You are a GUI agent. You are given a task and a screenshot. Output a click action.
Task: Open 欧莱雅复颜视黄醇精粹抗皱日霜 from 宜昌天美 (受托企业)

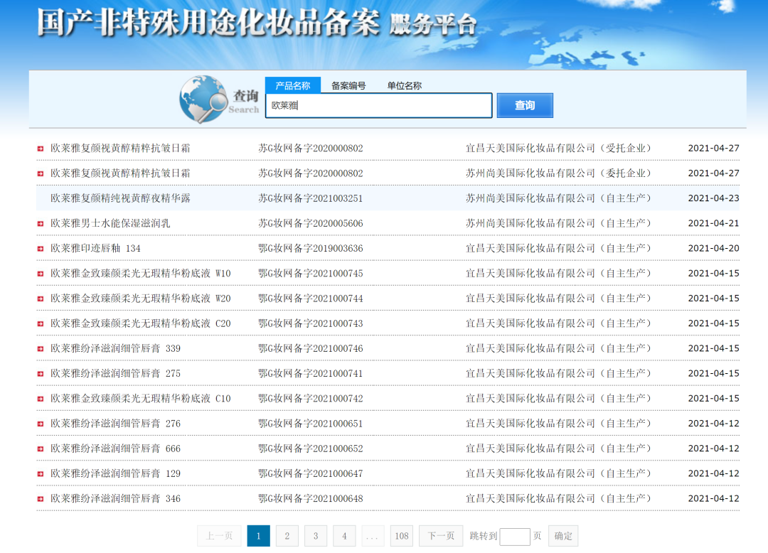tap(120, 149)
